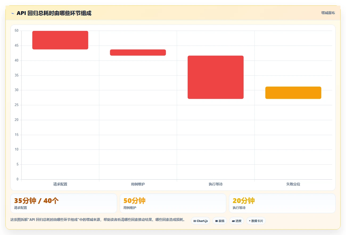Open the 20分钟 执行等待 data card
Screen dimensions: 346x235
click(x=282, y=203)
